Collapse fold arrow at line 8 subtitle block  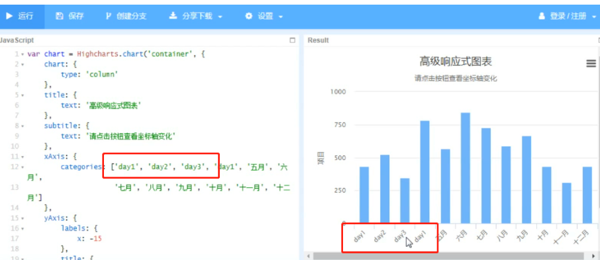[x=23, y=126]
